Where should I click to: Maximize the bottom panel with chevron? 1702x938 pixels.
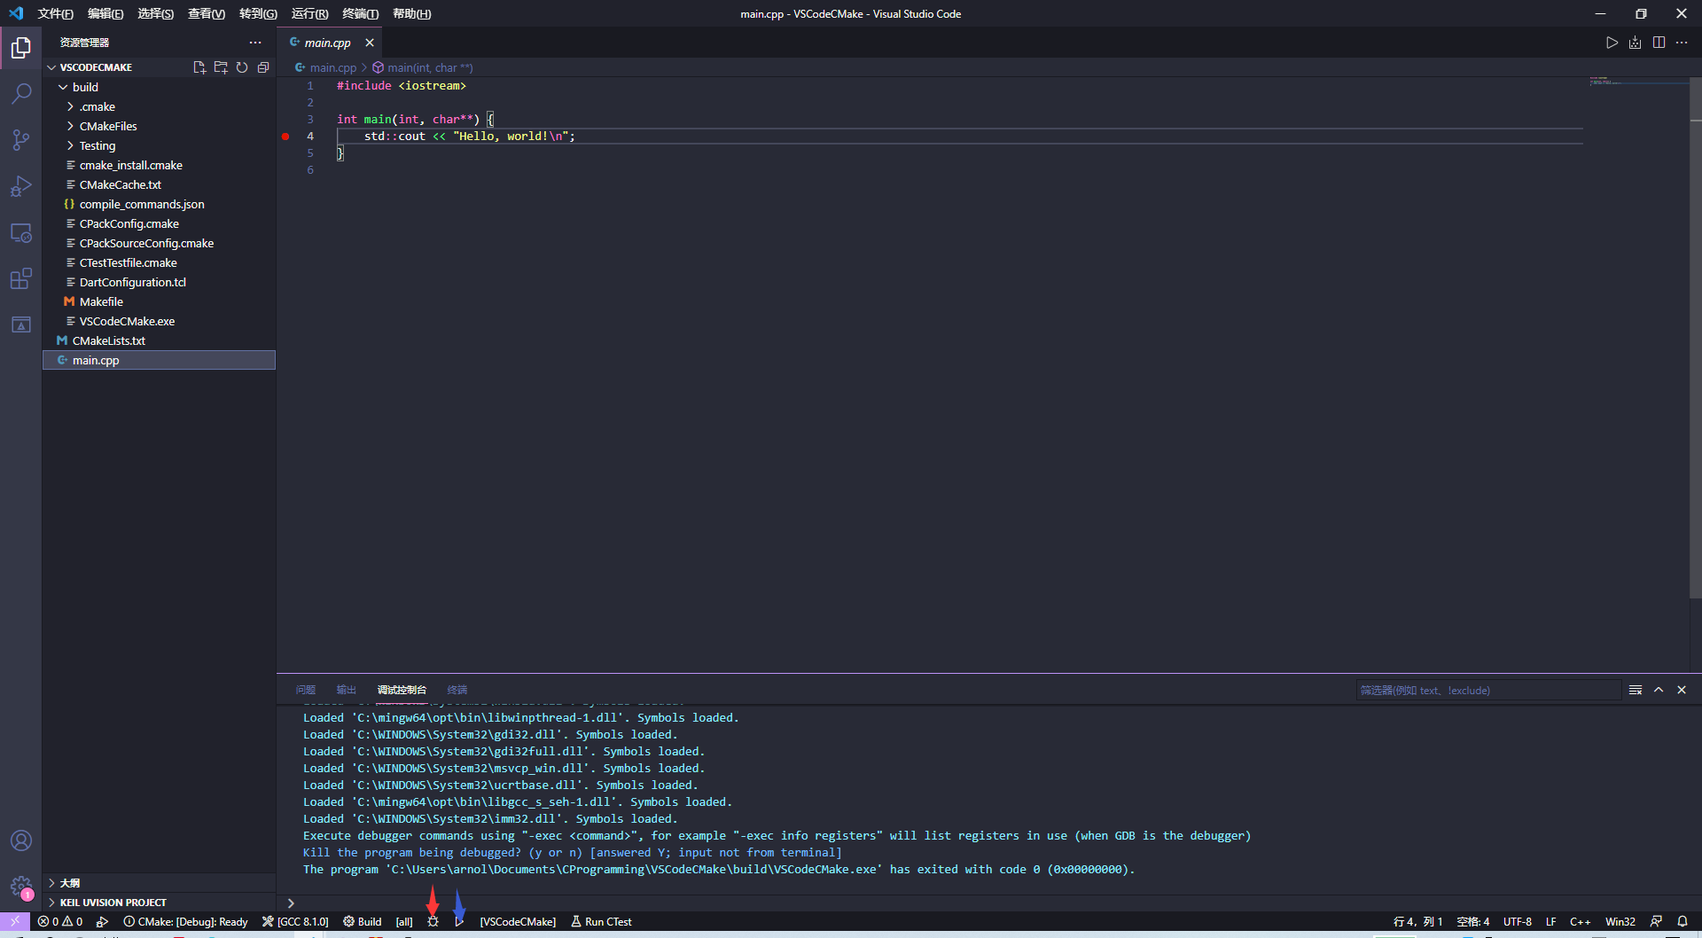coord(1659,690)
